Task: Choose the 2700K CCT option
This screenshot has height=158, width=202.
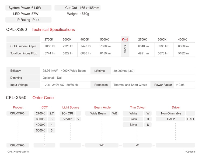Action: (x=40, y=113)
